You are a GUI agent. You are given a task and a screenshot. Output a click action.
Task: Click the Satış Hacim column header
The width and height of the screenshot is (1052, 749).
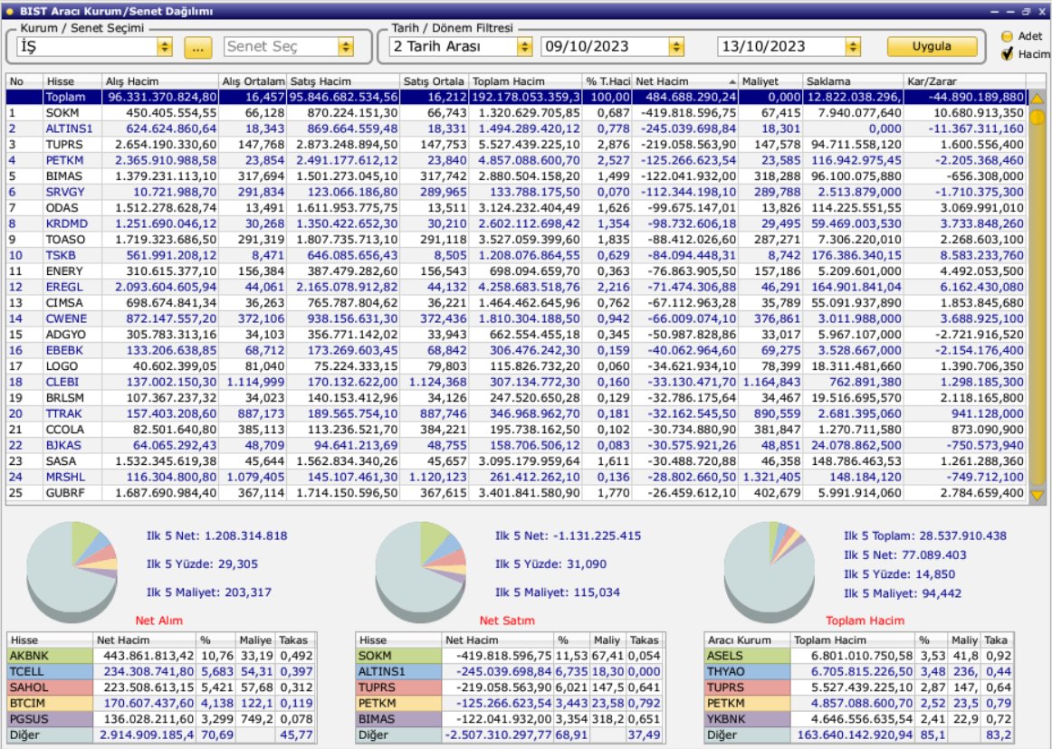pyautogui.click(x=343, y=81)
